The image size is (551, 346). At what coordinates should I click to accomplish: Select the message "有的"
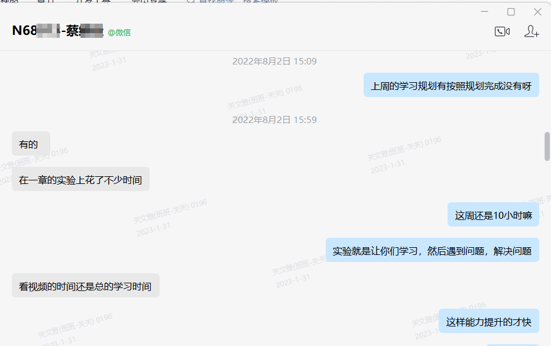(31, 144)
